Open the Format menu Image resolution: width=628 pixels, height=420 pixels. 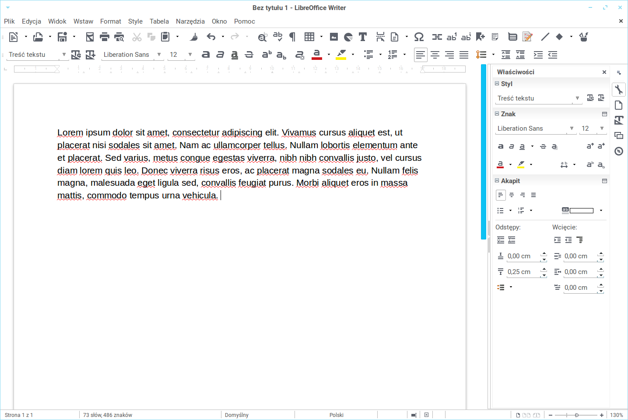pos(111,21)
